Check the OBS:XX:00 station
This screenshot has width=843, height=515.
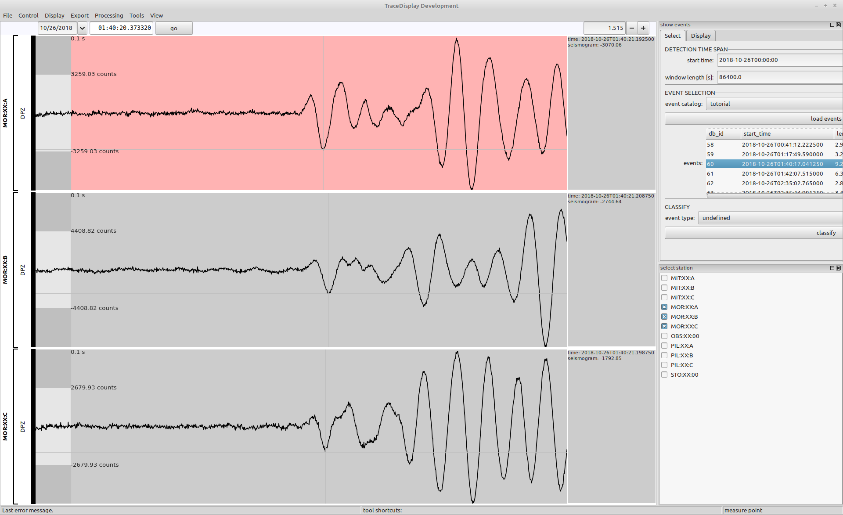click(x=664, y=336)
